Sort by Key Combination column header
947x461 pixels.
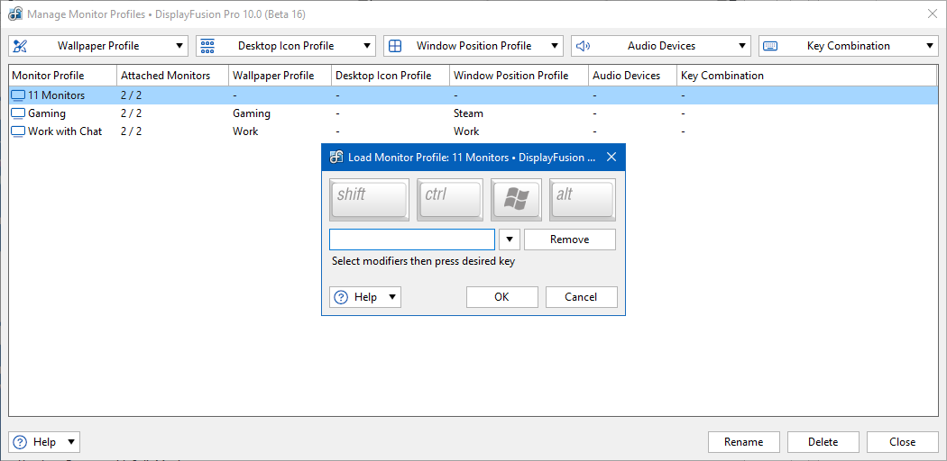(807, 76)
